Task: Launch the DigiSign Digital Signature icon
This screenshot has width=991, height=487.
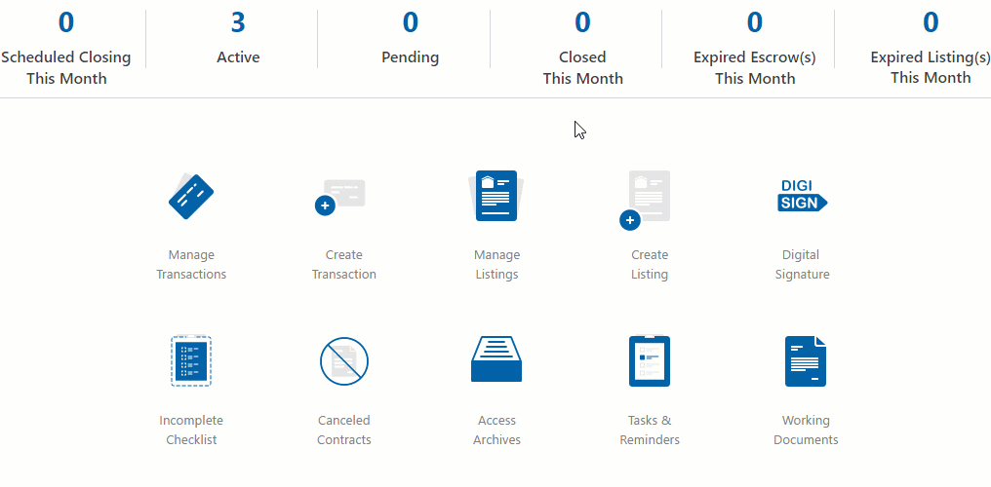Action: click(802, 195)
